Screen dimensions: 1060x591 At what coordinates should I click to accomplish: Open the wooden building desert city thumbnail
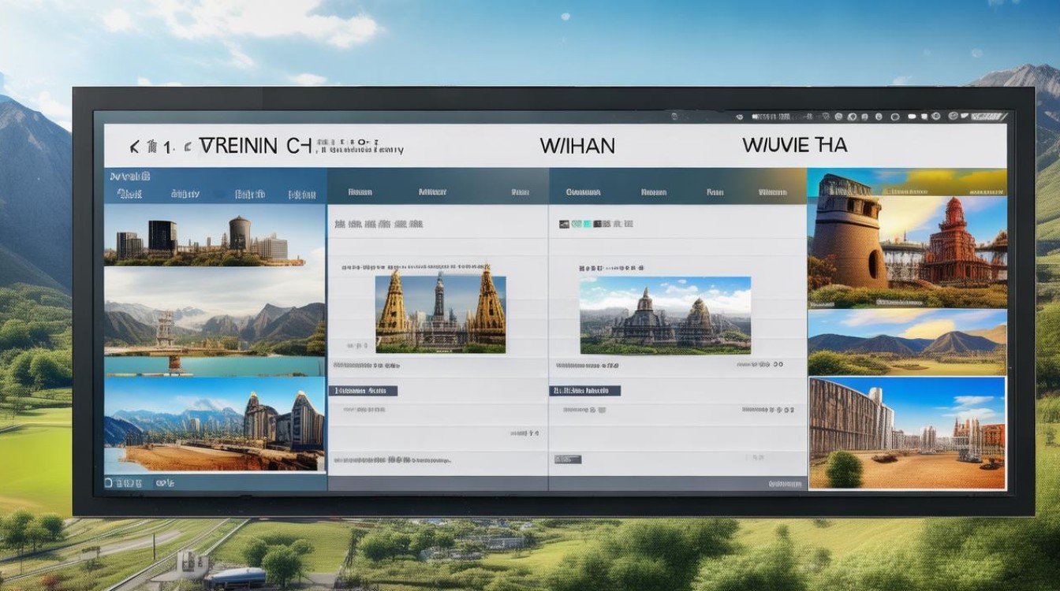pos(907,433)
